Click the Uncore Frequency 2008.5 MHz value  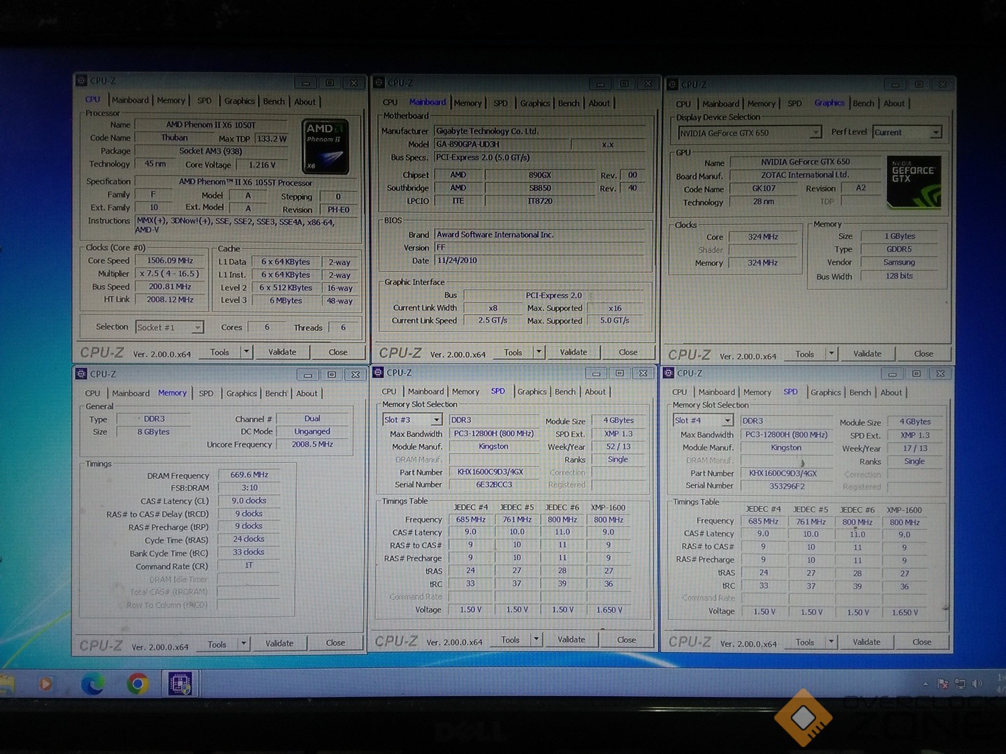[x=312, y=444]
